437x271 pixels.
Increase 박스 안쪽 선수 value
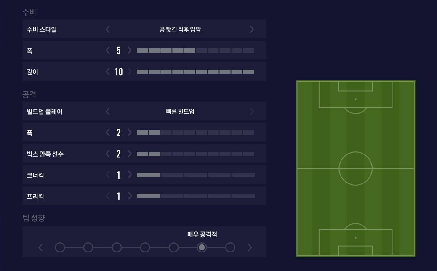[130, 154]
